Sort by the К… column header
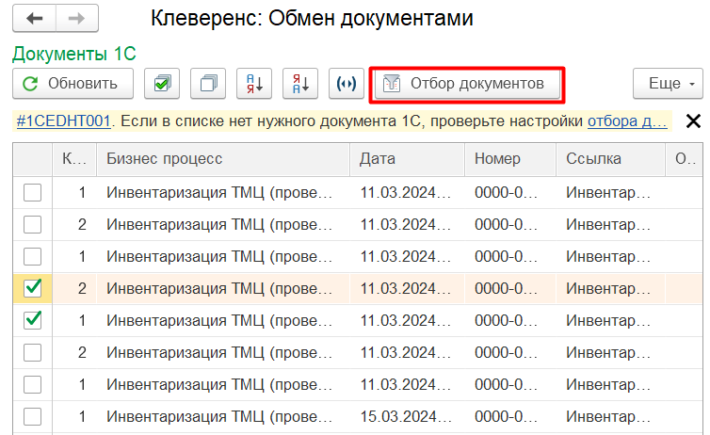 (x=74, y=159)
